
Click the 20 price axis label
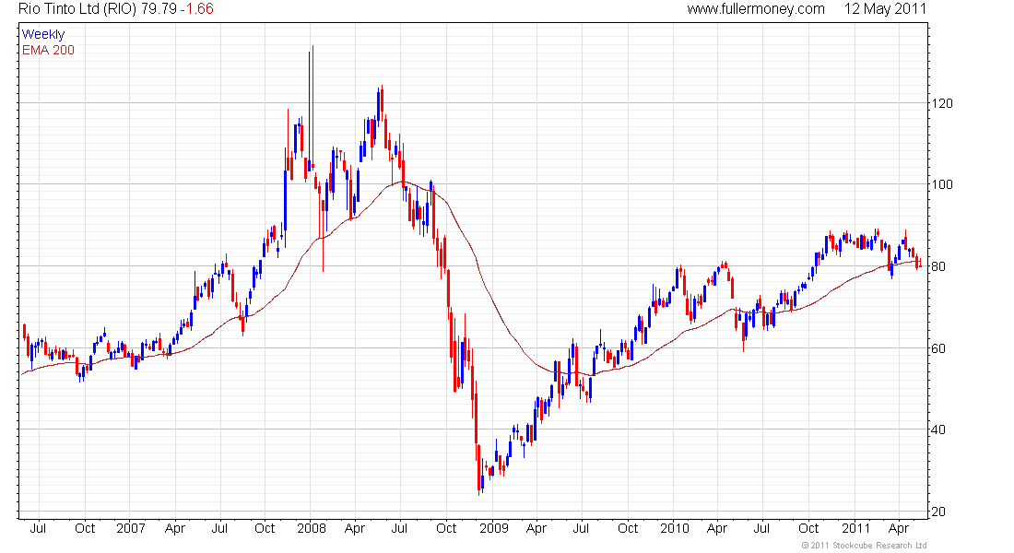pos(938,512)
